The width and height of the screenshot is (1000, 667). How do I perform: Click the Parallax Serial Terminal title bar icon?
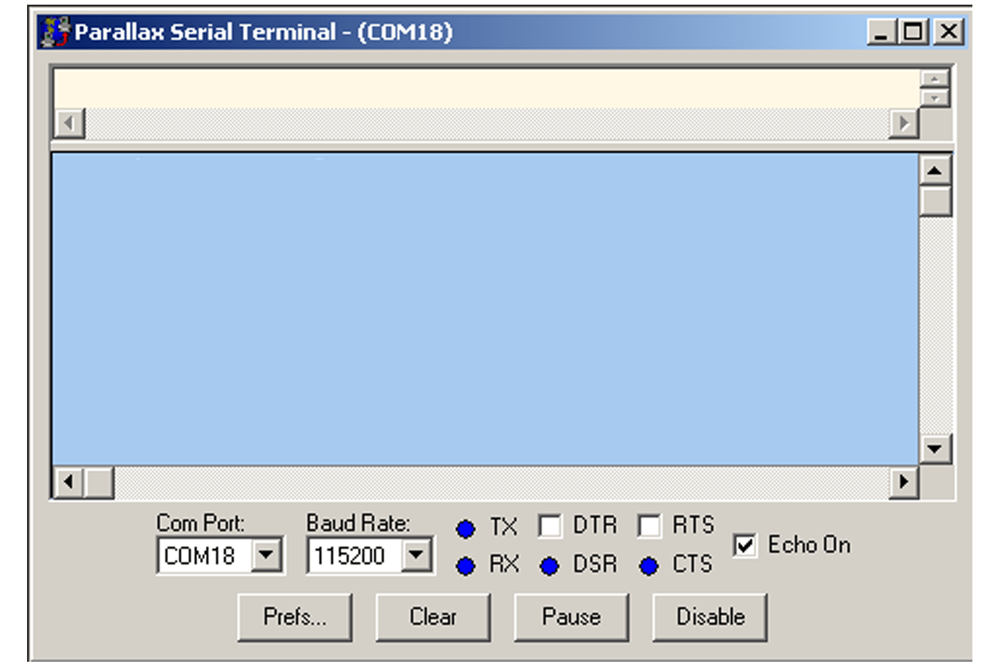[x=56, y=32]
